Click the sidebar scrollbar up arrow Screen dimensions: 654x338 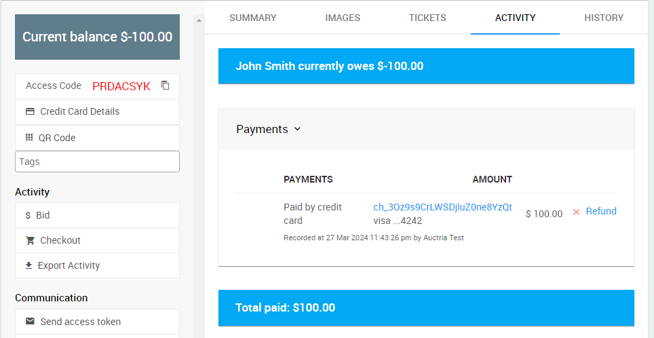[x=199, y=20]
